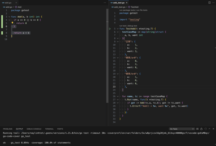Viewport: 216px width, 146px height.
Task: Click 'Running tool:' command line in output
Action: pos(106,135)
